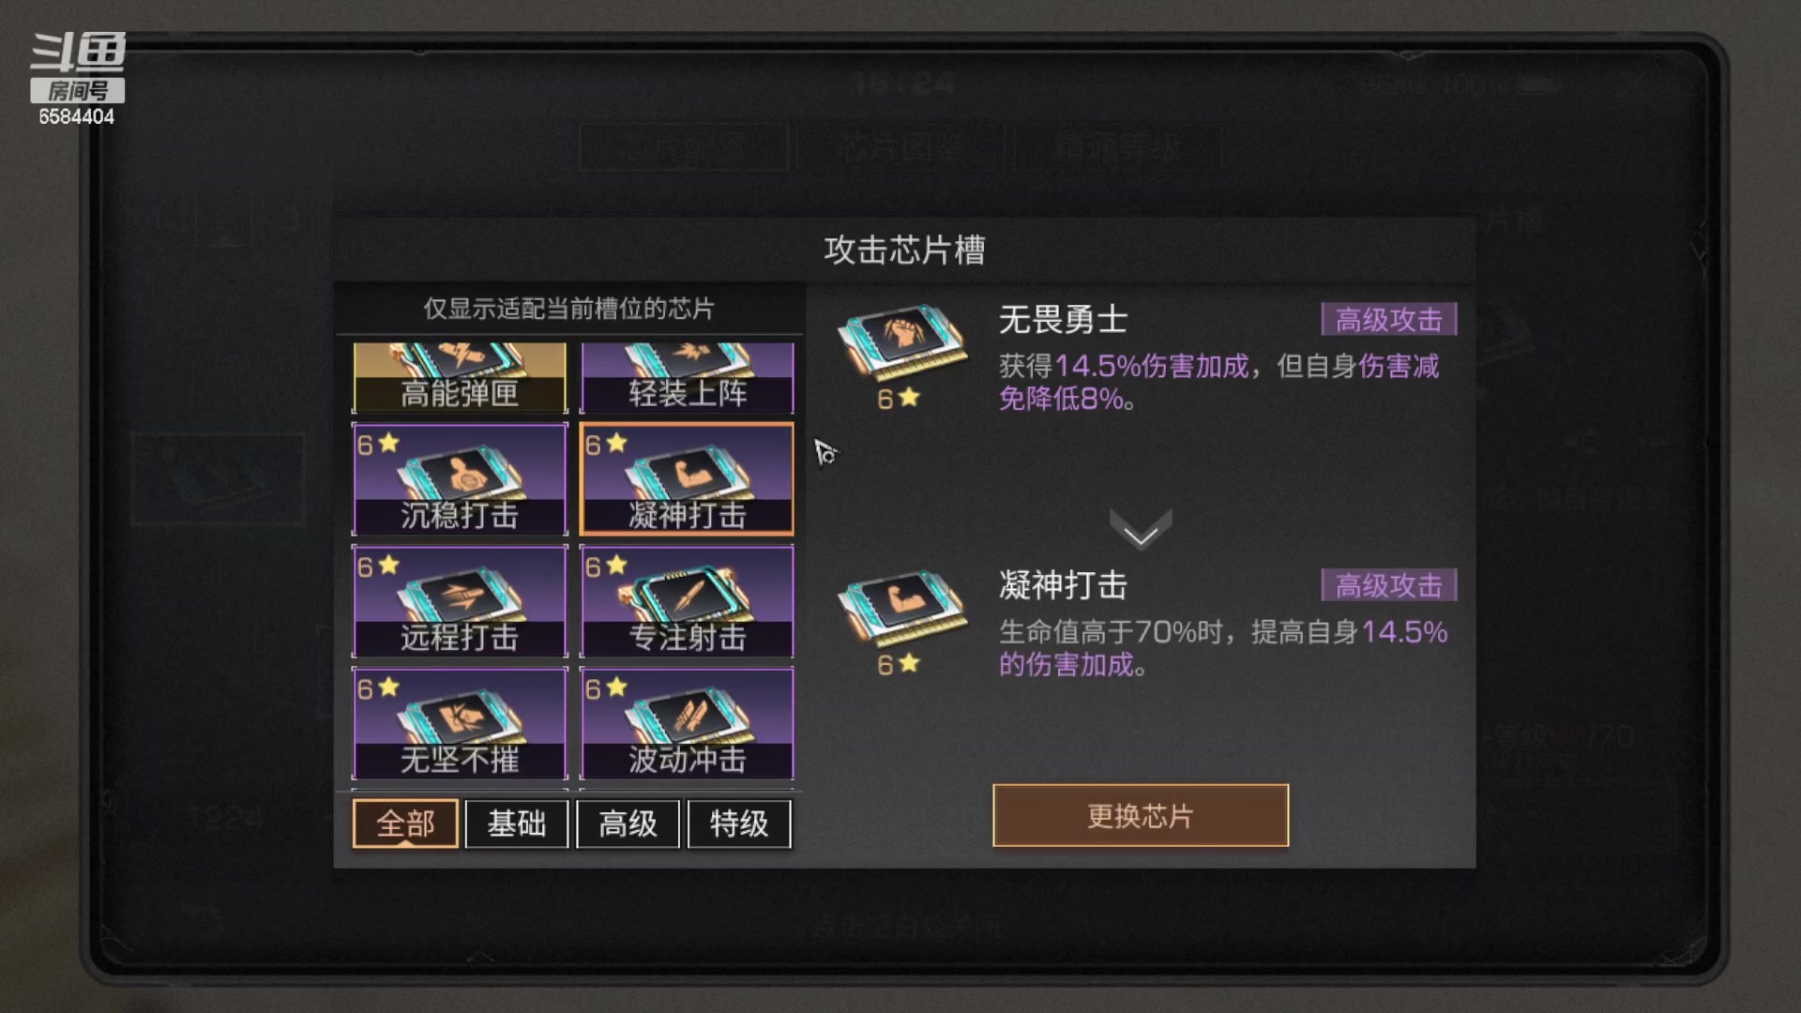1801x1013 pixels.
Task: Click the 更换芯片 button
Action: pos(1141,815)
